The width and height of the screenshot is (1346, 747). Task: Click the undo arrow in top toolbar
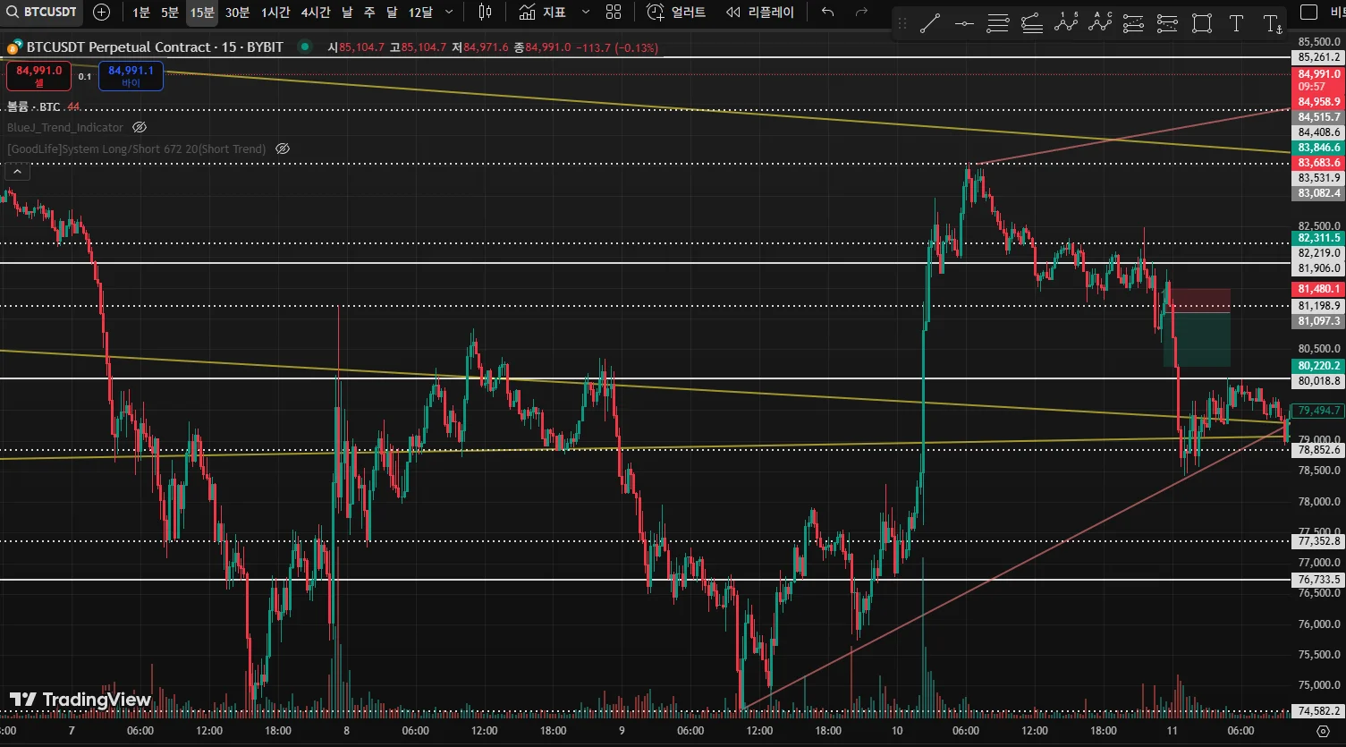828,13
